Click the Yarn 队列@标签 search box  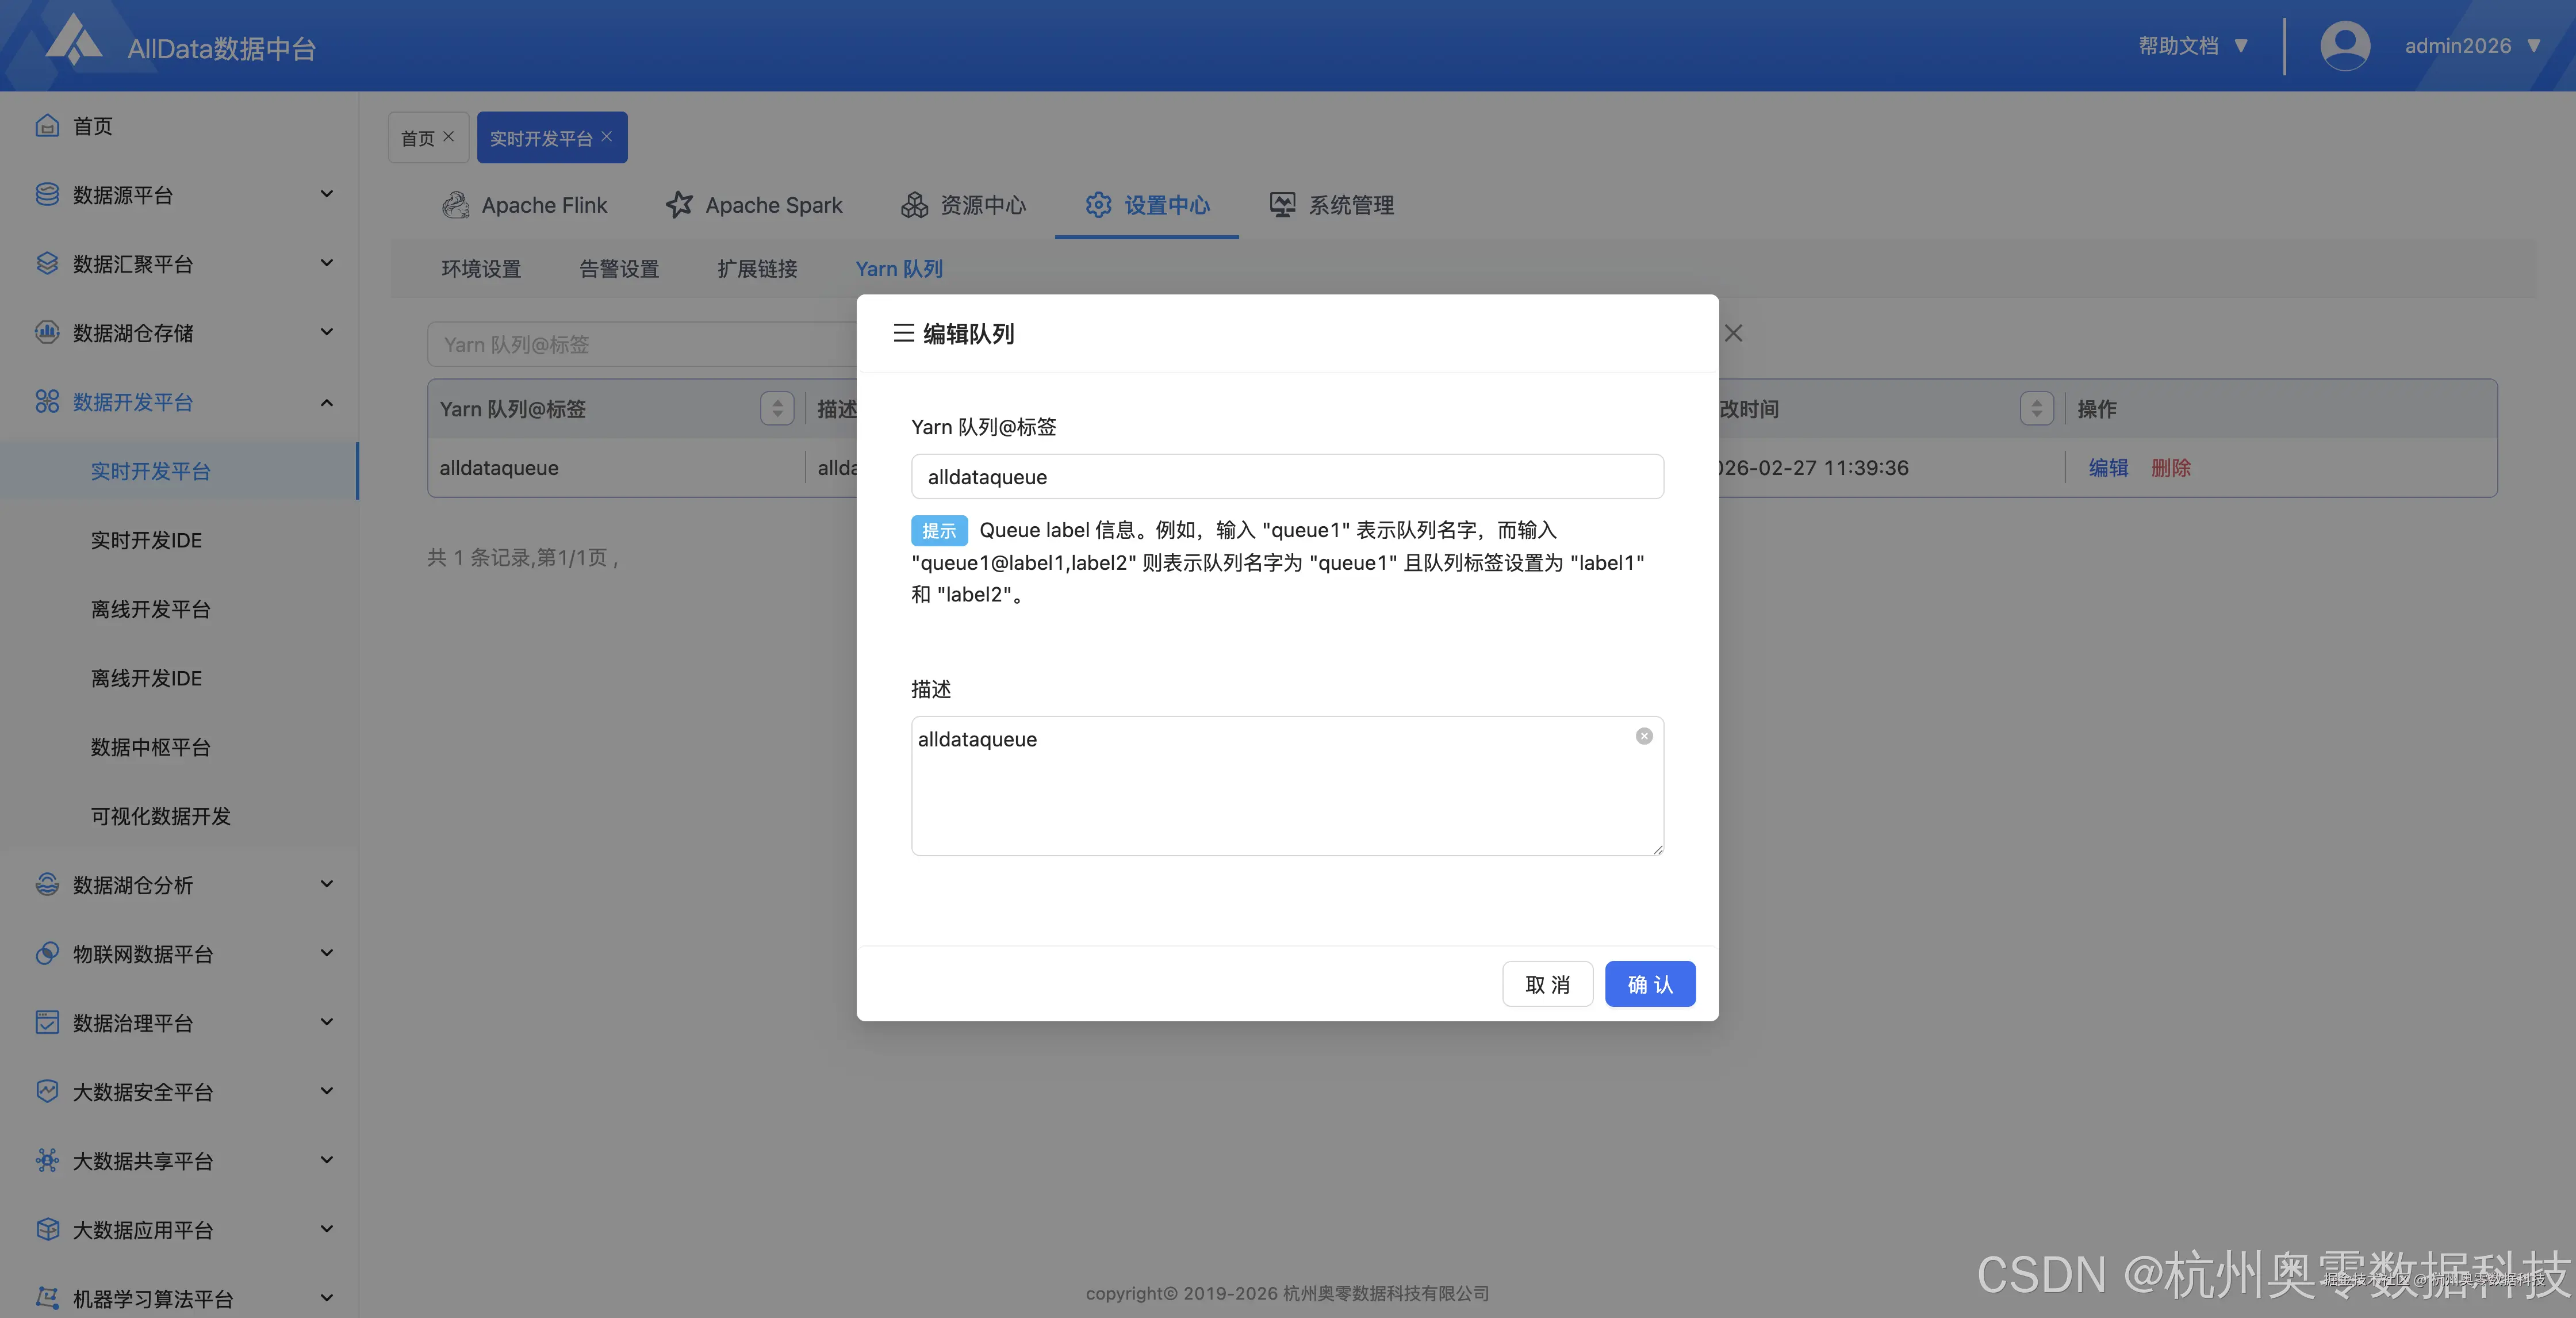coord(642,344)
